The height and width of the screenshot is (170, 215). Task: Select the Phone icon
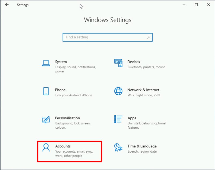pyautogui.click(x=46, y=91)
